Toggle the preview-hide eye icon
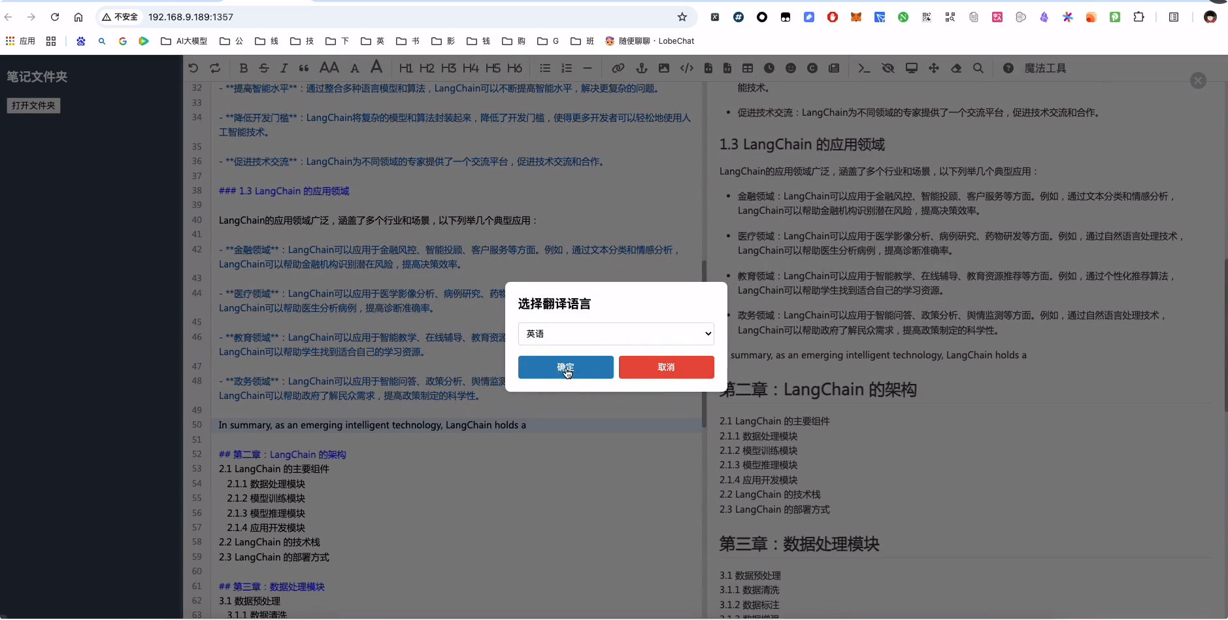 [888, 68]
